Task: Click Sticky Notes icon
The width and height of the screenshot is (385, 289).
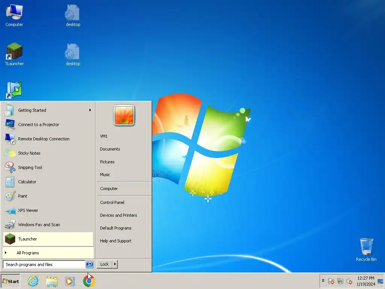Action: (10, 153)
